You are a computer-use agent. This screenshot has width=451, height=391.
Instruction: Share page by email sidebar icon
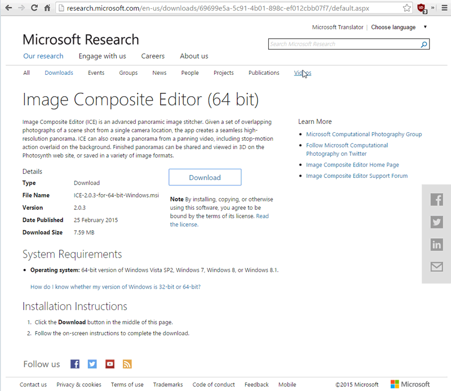pyautogui.click(x=436, y=267)
